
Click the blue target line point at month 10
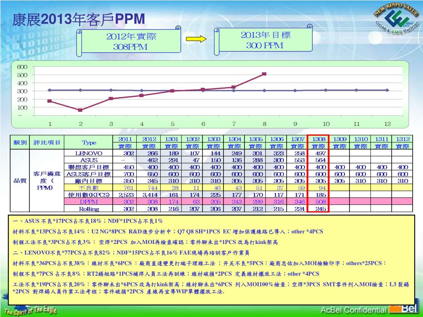click(x=326, y=90)
